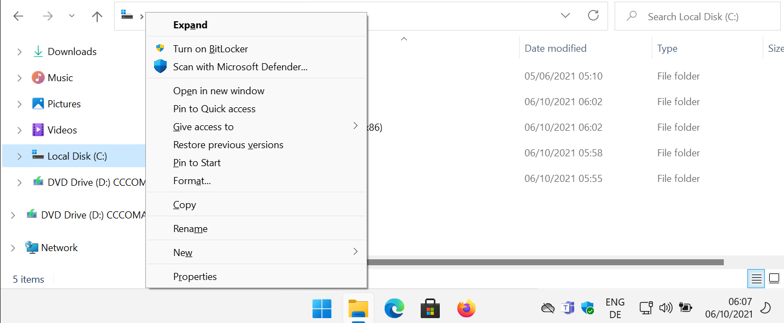
Task: Open the address bar dropdown chevron
Action: click(565, 15)
